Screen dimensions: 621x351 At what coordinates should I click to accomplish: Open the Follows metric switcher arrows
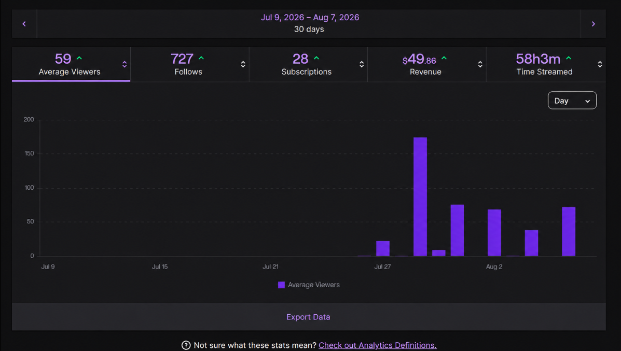click(243, 64)
